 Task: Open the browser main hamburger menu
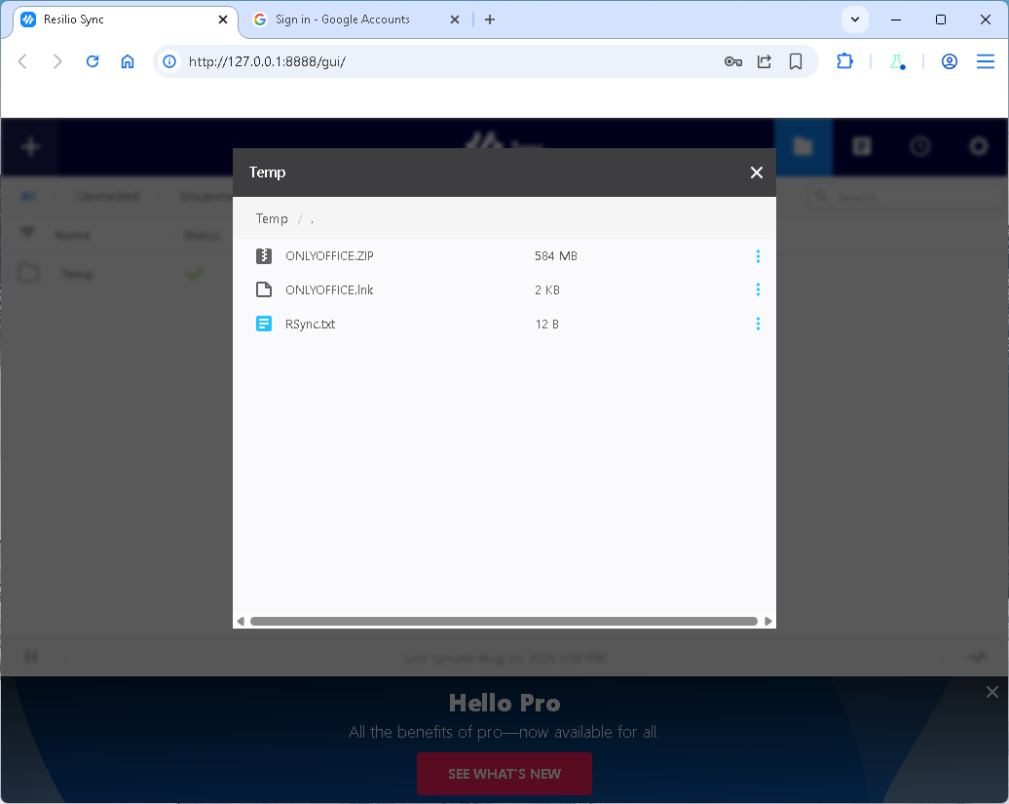pos(986,61)
